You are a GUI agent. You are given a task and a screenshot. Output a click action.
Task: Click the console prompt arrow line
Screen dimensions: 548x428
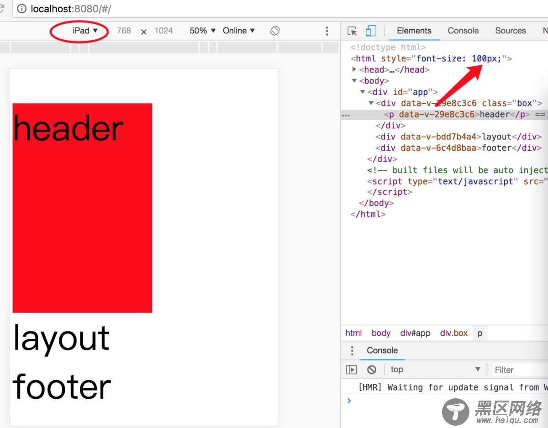444,401
